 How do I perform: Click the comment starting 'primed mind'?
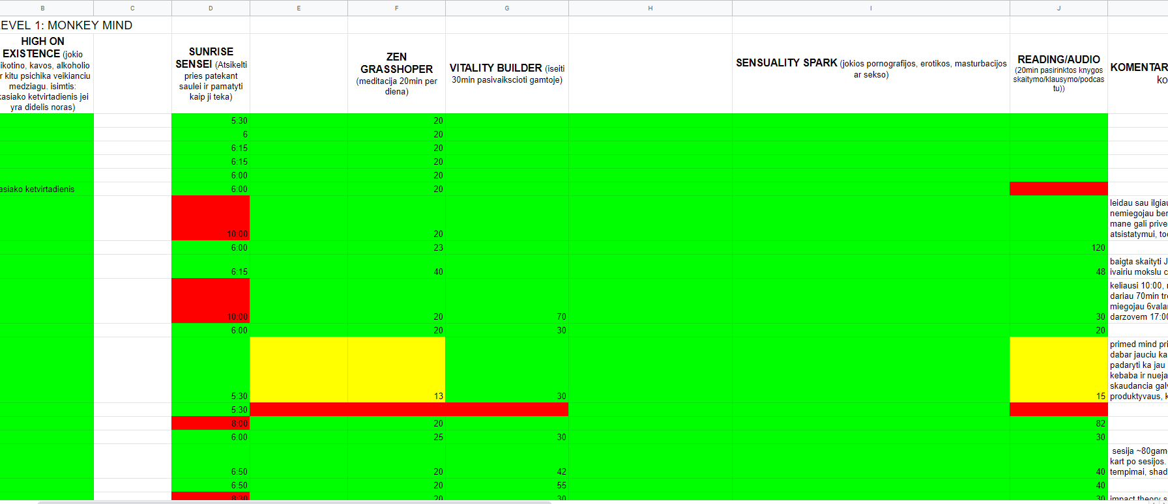tap(1138, 370)
